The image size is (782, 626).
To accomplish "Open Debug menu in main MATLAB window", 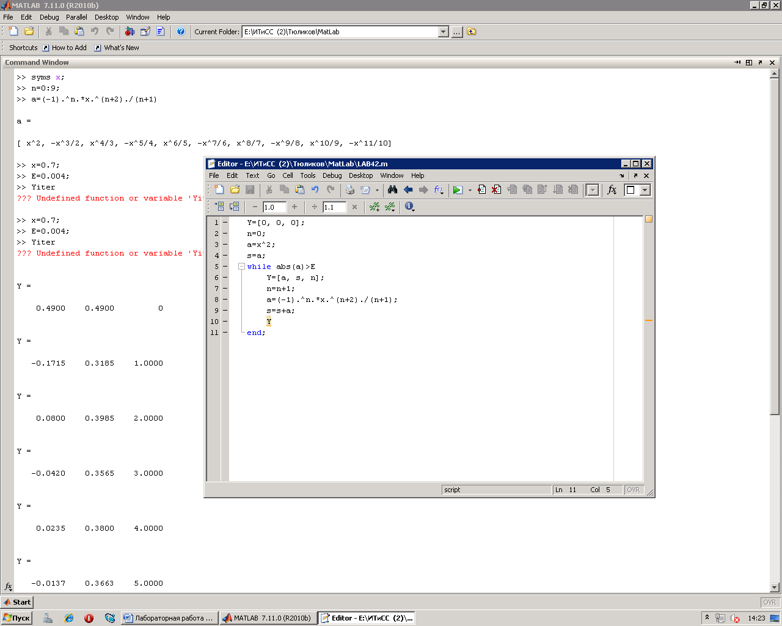I will (49, 17).
